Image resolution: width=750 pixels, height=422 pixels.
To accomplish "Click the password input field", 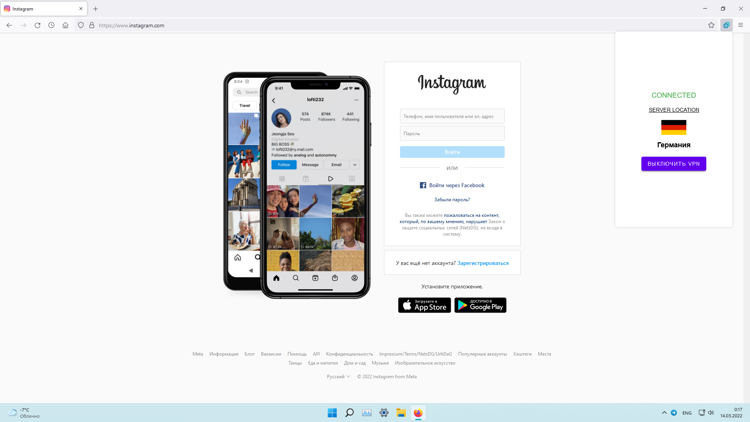I will point(452,134).
